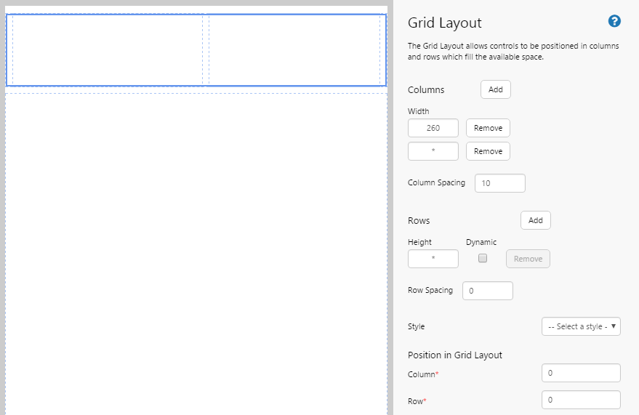Click Add button next to Rows
The width and height of the screenshot is (639, 415).
(535, 220)
